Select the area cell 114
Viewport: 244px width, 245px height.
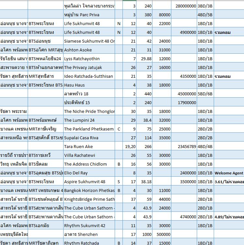(x=144, y=138)
